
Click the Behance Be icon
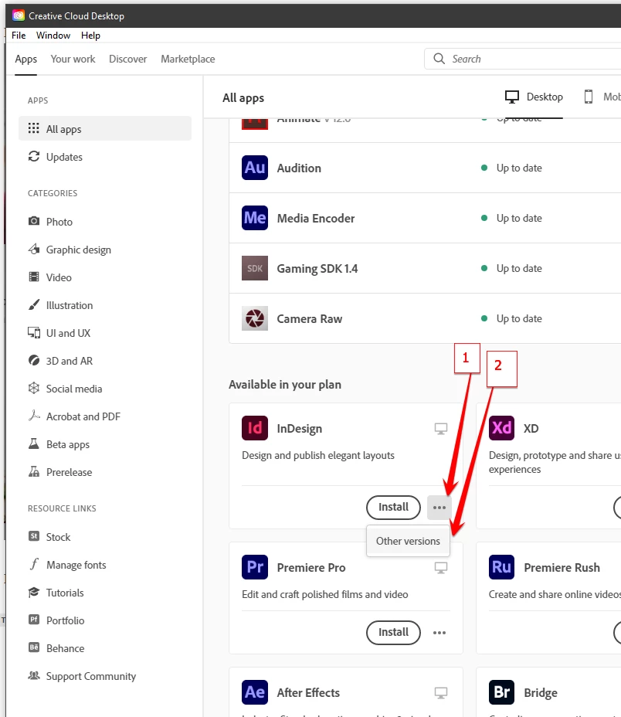(x=34, y=647)
